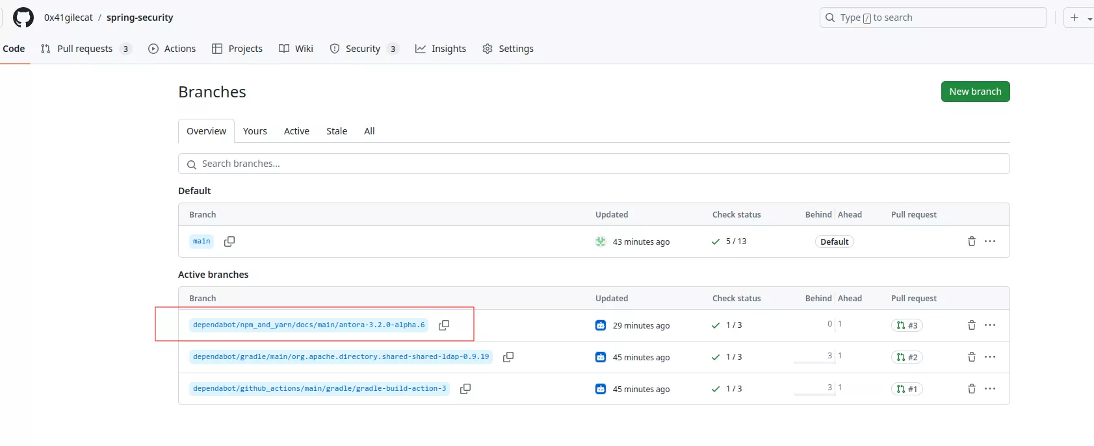This screenshot has width=1094, height=446.
Task: Open more options for antora-3.2.0-alpha.6 branch
Action: tap(990, 325)
